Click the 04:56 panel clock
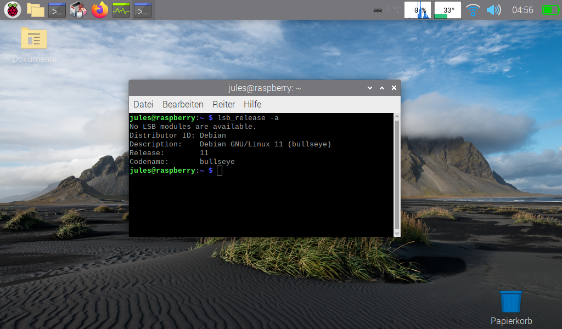 522,10
